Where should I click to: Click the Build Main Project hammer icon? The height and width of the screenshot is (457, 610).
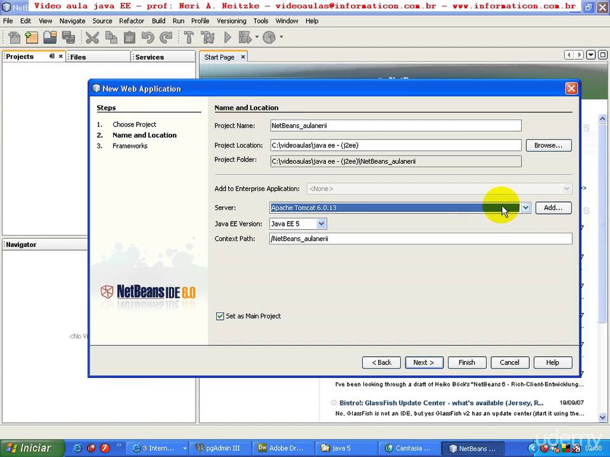tap(189, 37)
